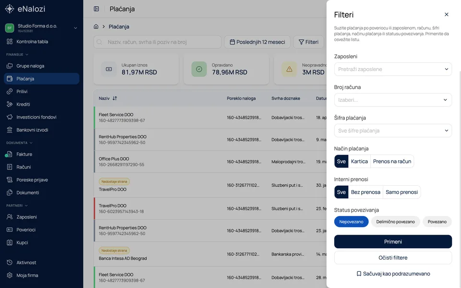
Task: Open Krediti from the sidebar
Action: 41,104
